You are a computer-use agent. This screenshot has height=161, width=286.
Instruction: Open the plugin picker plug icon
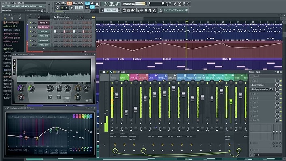[x=150, y=10]
